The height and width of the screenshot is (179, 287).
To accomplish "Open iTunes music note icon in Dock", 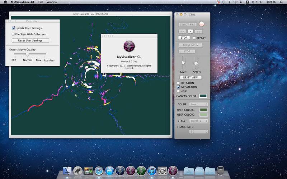I will pos(152,171).
